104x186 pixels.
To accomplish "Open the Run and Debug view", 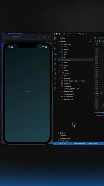I will tap(55, 53).
